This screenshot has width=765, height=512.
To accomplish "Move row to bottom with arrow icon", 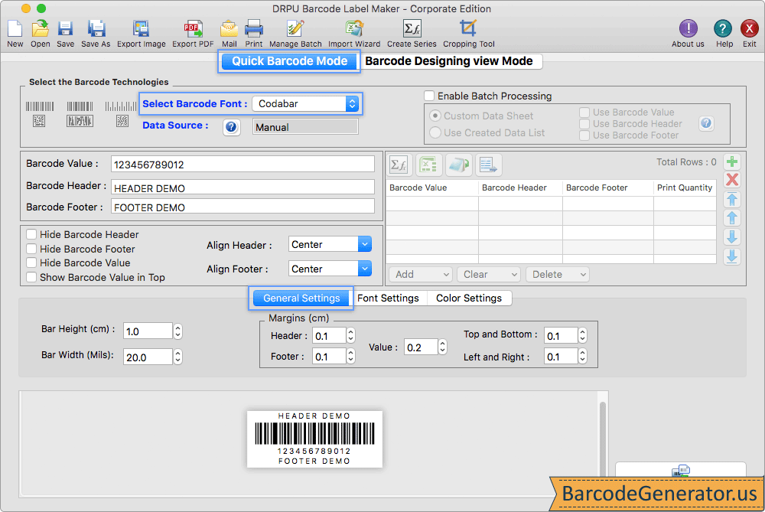I will pyautogui.click(x=732, y=256).
